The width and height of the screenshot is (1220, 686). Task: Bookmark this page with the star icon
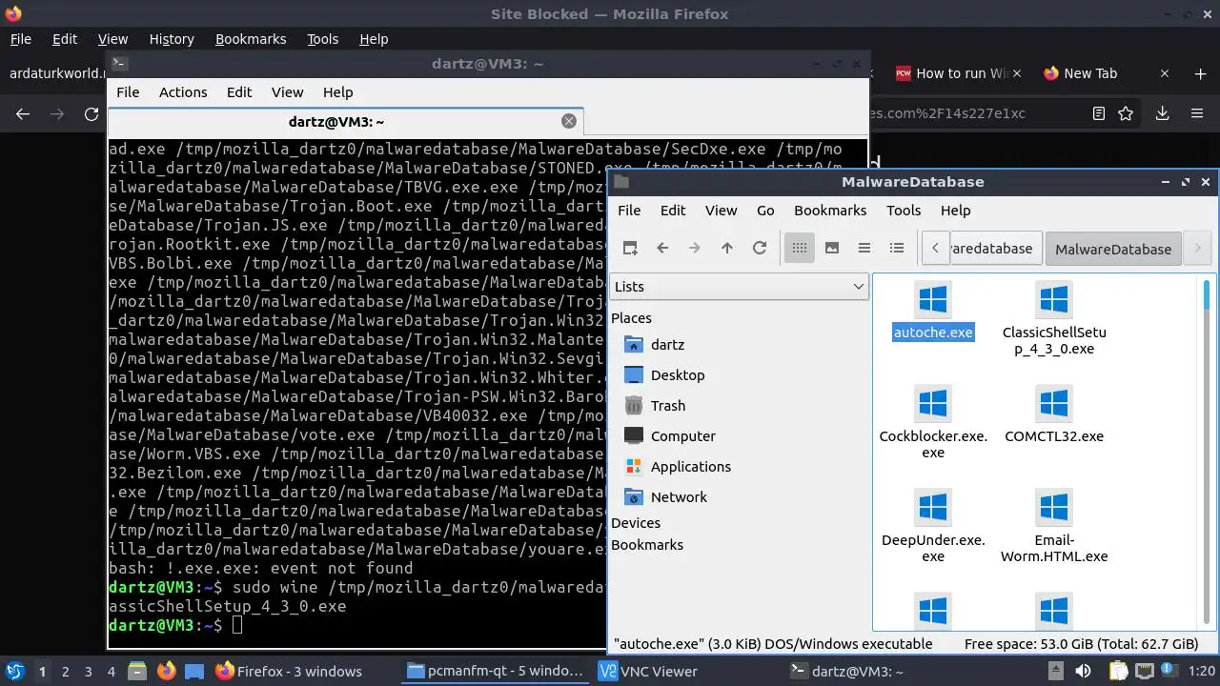pyautogui.click(x=1126, y=113)
